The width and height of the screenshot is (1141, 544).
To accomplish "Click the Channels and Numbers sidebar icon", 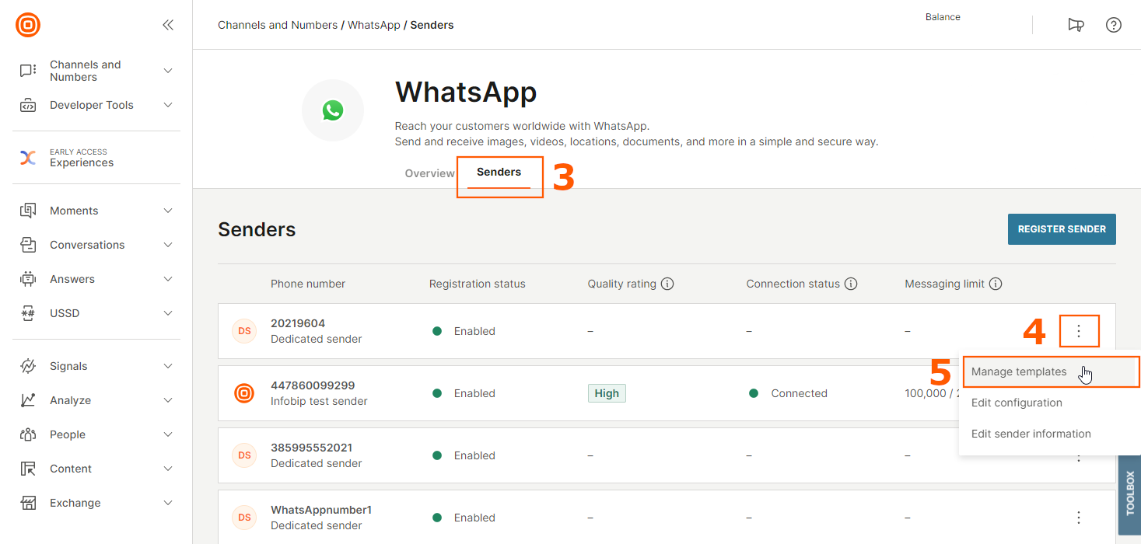I will click(x=28, y=71).
